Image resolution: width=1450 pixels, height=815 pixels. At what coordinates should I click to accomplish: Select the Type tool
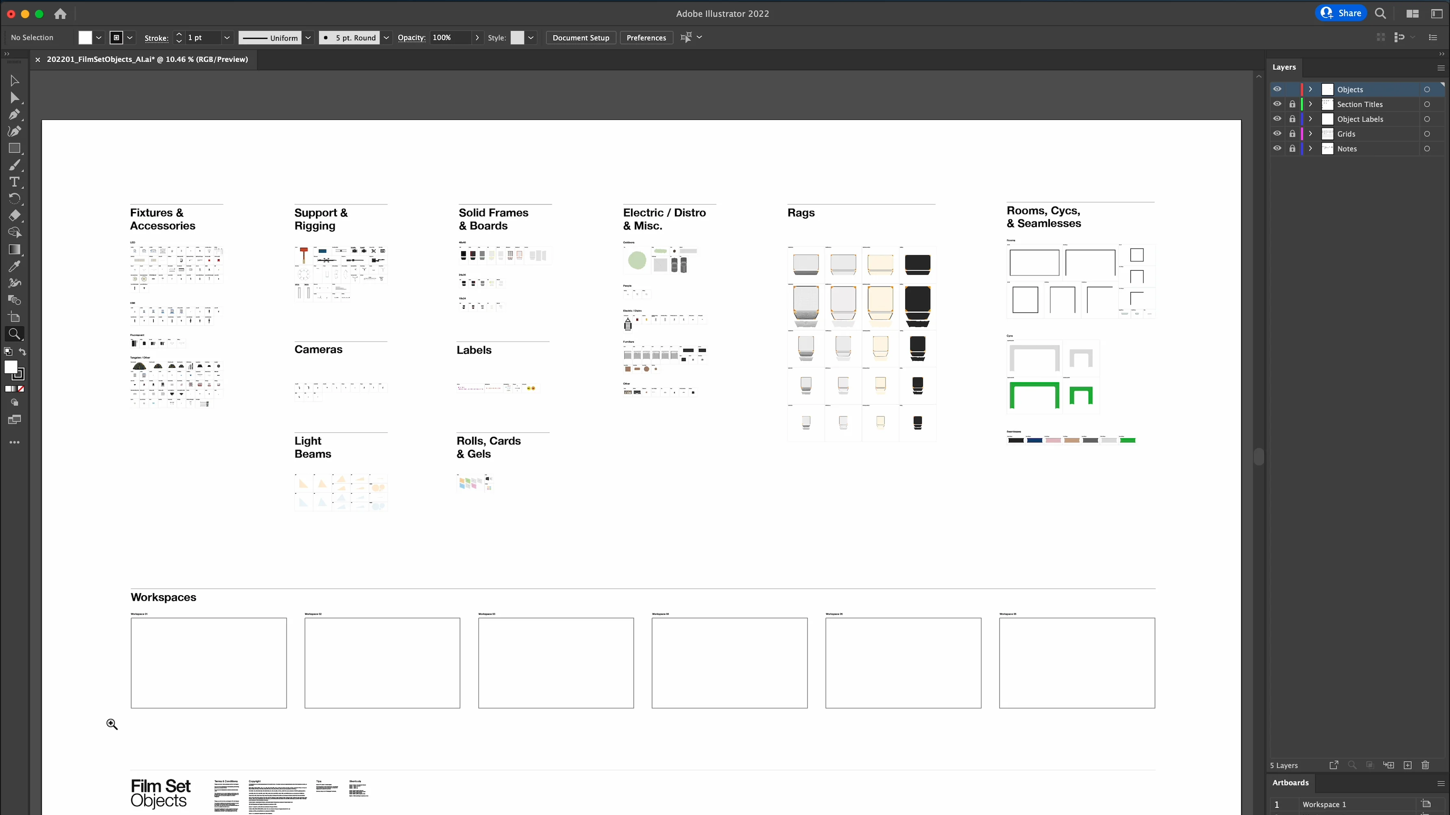pyautogui.click(x=15, y=182)
